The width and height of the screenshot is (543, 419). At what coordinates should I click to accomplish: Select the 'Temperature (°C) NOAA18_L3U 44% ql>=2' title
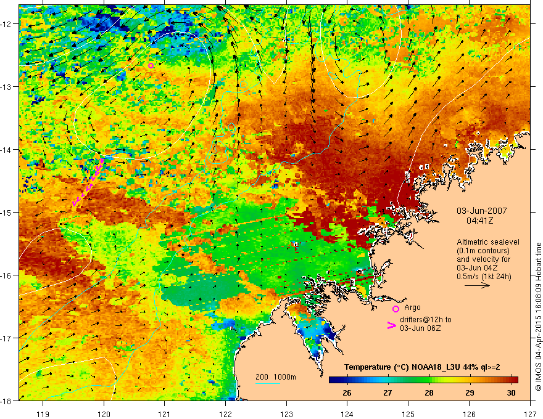[x=422, y=367]
